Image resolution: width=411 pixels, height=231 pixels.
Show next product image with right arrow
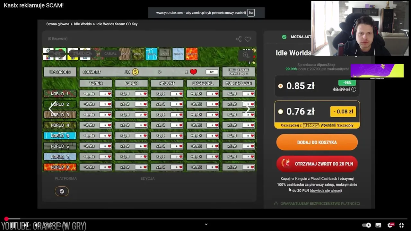(247, 109)
